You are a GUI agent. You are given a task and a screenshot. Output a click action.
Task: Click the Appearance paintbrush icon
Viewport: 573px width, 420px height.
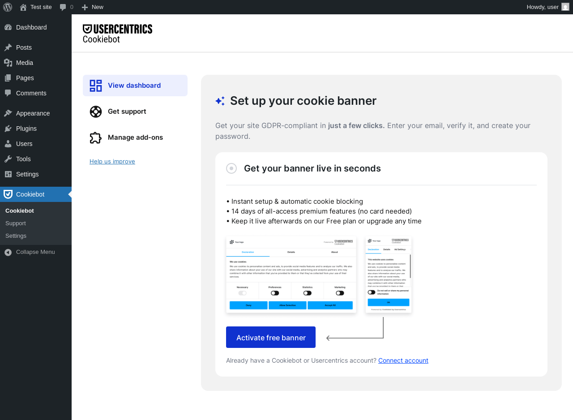click(8, 113)
